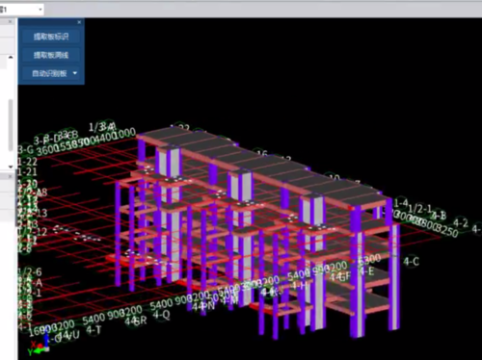Click the left panel scroll-up arrow
The image size is (482, 360).
(x=11, y=57)
